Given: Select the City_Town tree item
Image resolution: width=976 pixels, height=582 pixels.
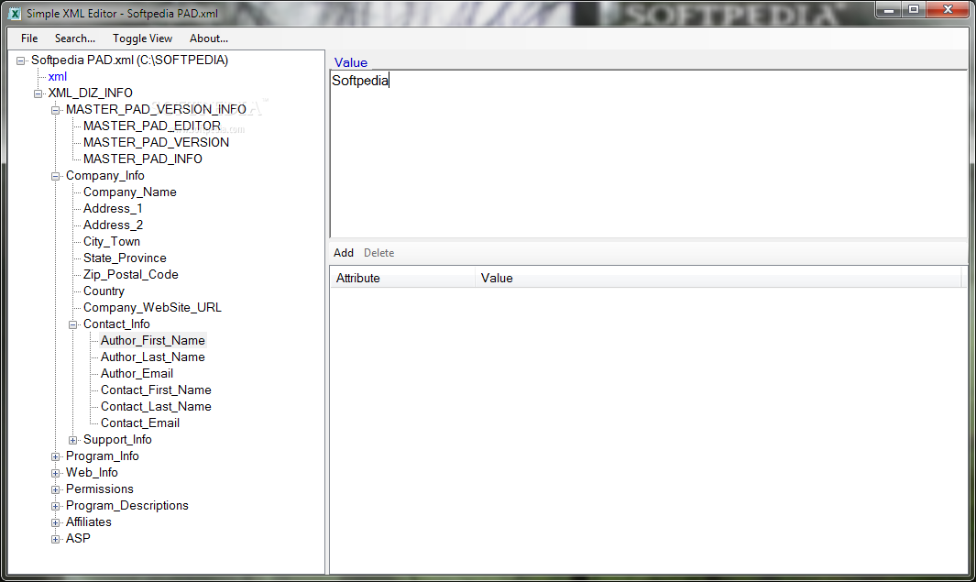Looking at the screenshot, I should tap(112, 242).
